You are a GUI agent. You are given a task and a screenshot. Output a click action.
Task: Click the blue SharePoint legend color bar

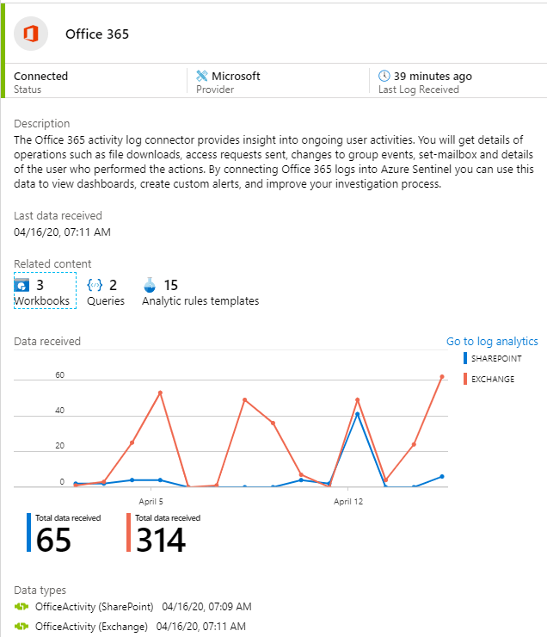point(464,358)
